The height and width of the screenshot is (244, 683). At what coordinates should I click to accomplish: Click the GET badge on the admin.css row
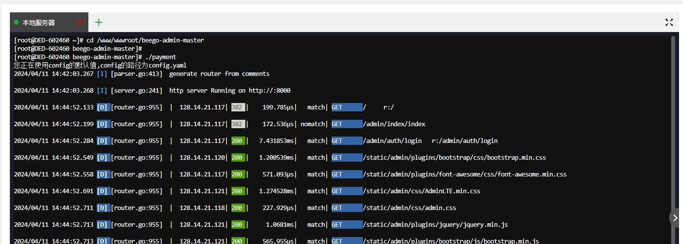347,208
